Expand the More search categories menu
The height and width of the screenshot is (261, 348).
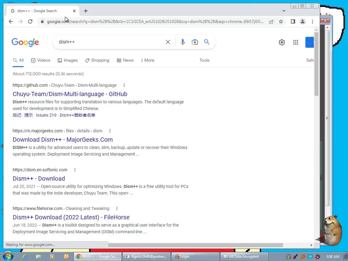[x=148, y=60]
